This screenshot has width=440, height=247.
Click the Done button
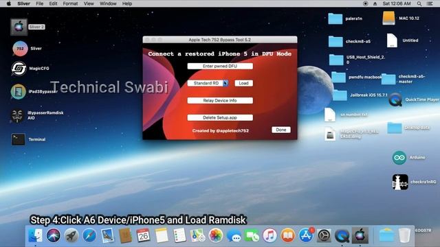[x=281, y=130]
